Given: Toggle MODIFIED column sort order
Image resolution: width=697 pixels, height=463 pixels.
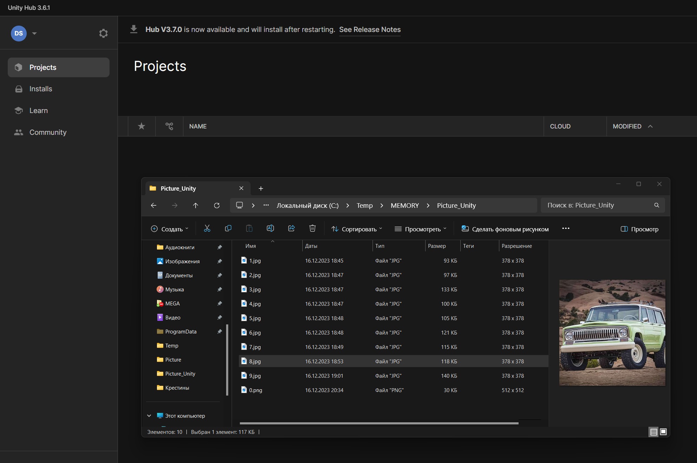Looking at the screenshot, I should [632, 126].
